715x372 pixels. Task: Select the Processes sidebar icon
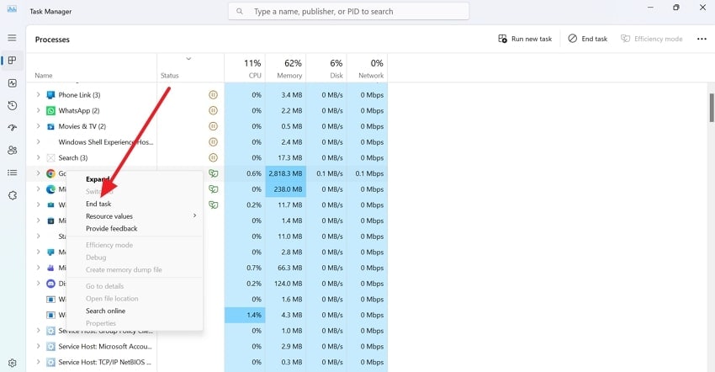[13, 61]
